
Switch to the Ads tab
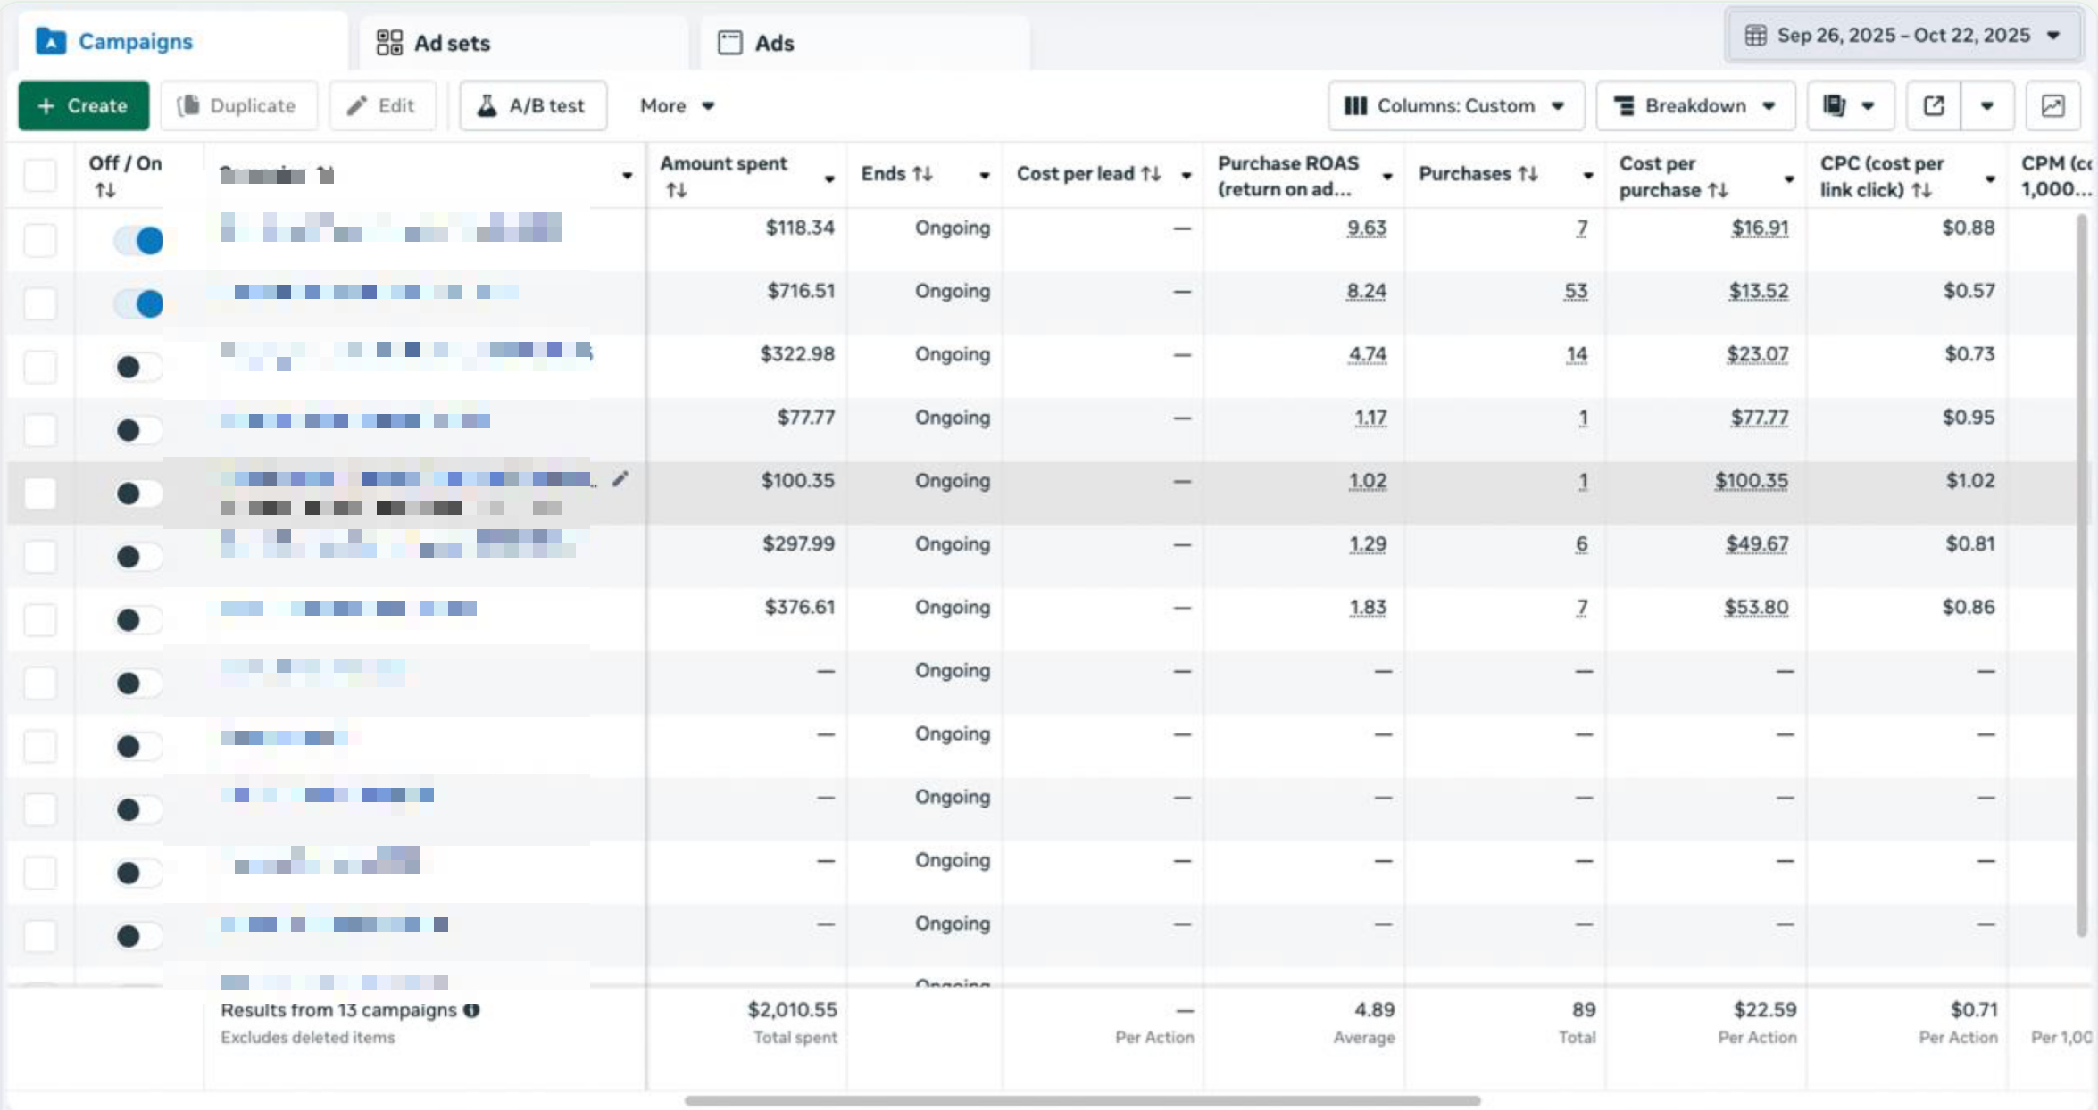(864, 43)
